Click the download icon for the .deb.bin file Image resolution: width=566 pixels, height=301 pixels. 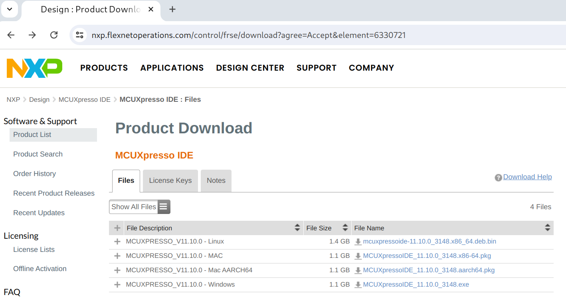358,242
